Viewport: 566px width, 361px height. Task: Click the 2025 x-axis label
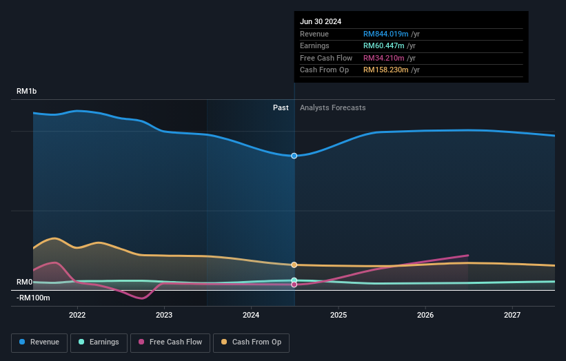click(338, 315)
